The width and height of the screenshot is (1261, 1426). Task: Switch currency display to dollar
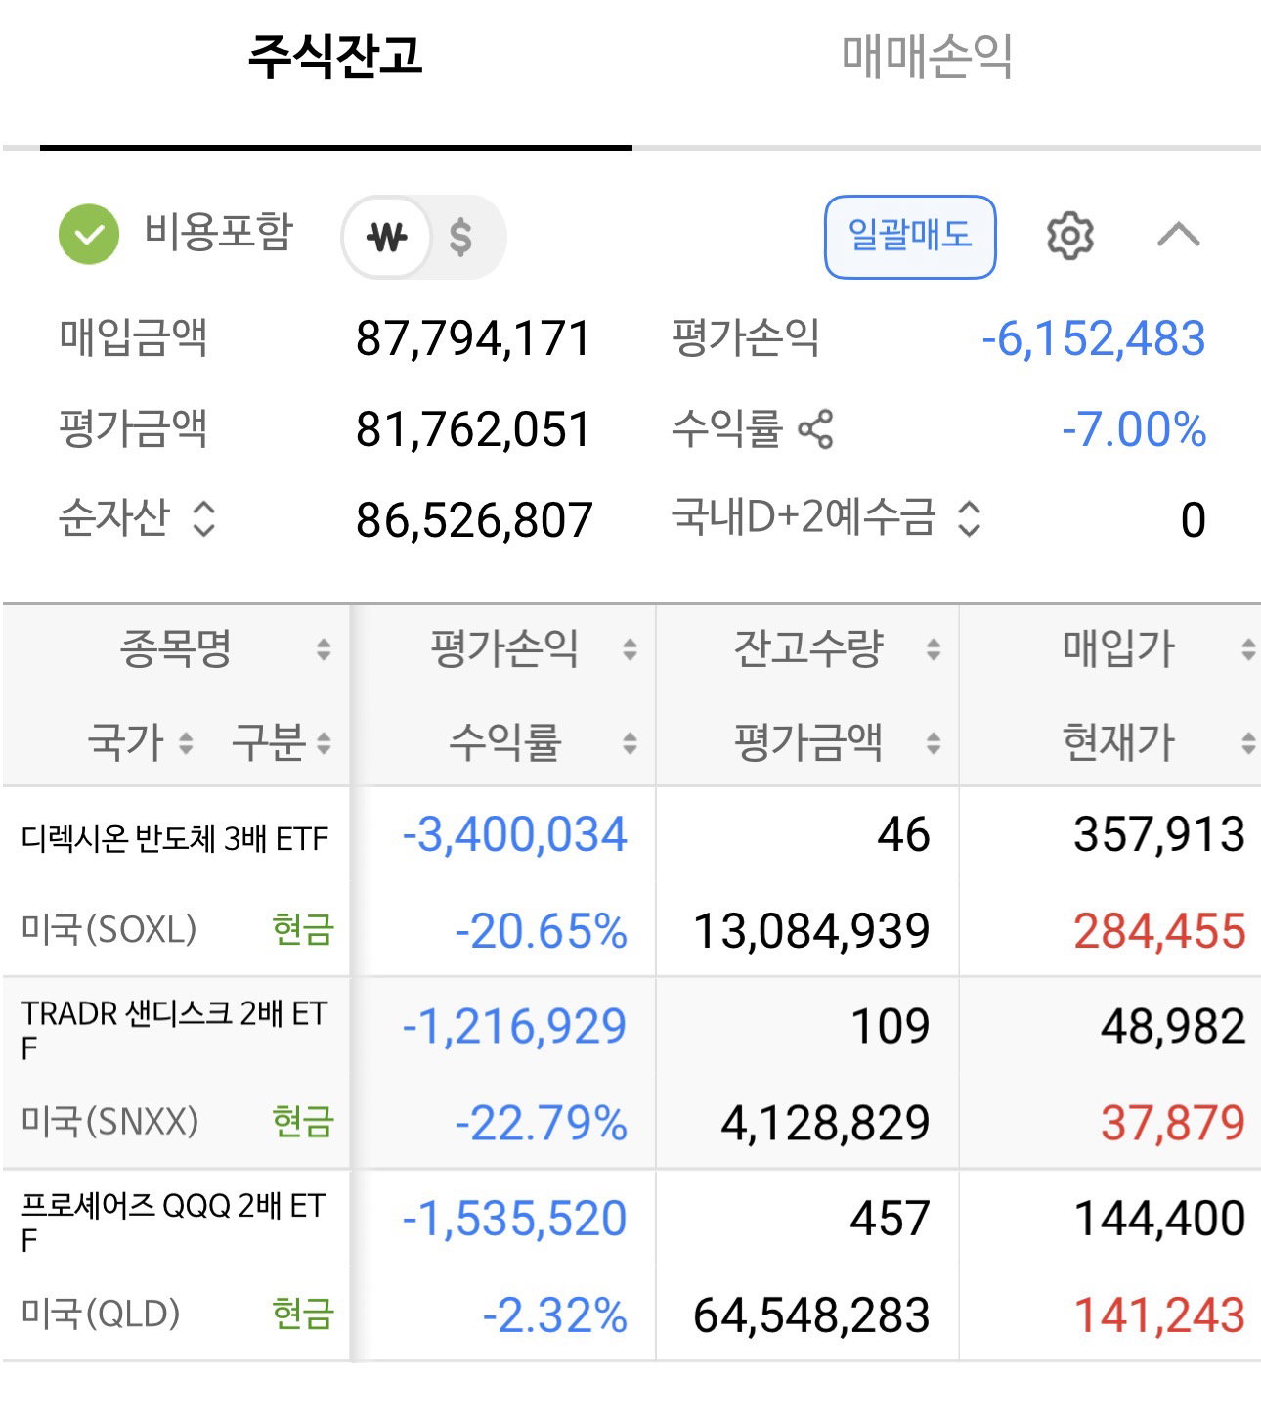click(x=461, y=237)
